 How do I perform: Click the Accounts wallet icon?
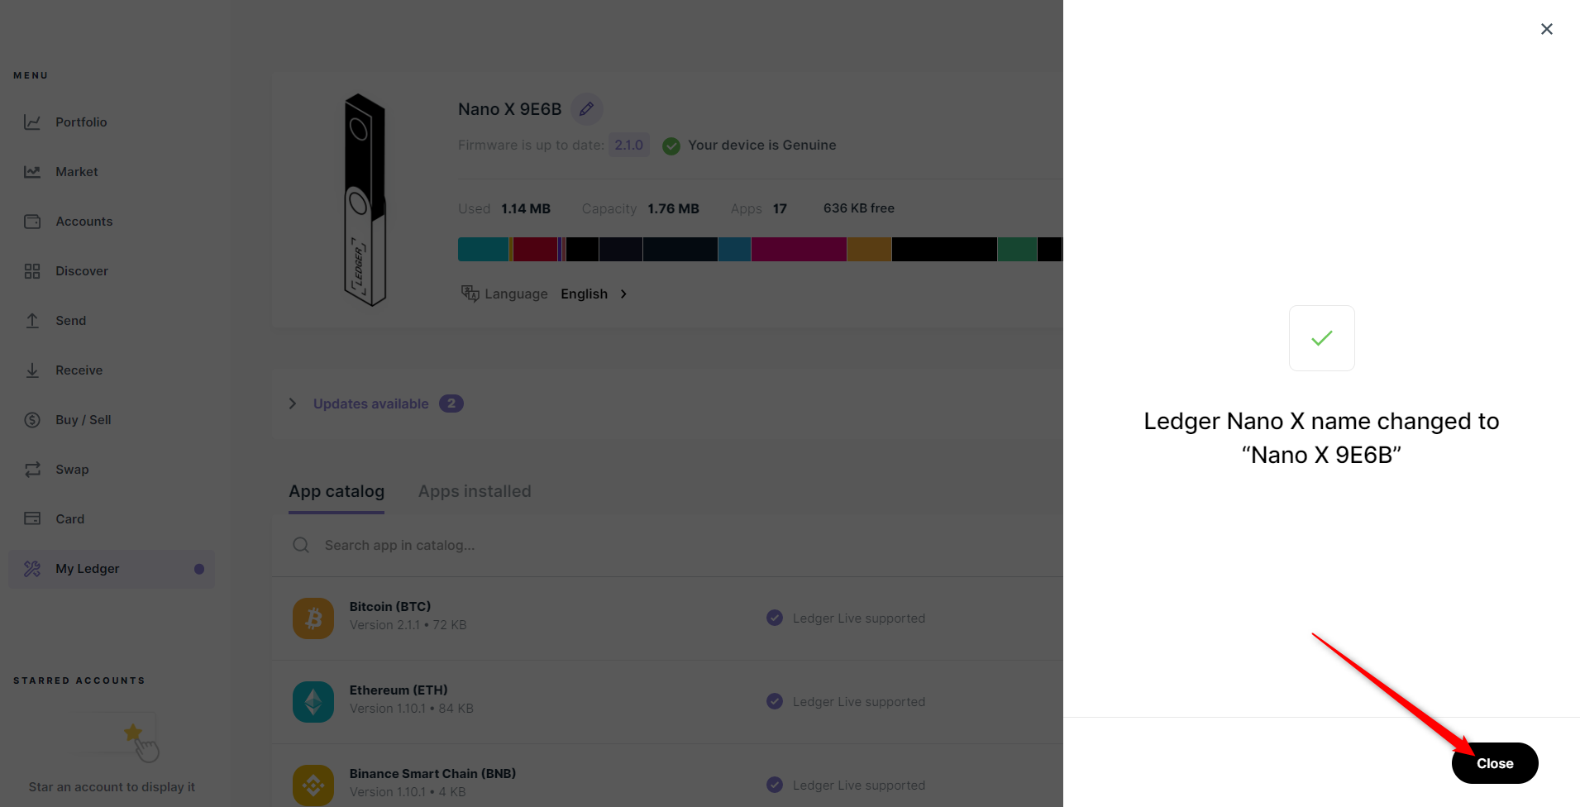click(32, 222)
